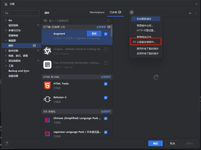Close the settings dialog with X

(197, 4)
